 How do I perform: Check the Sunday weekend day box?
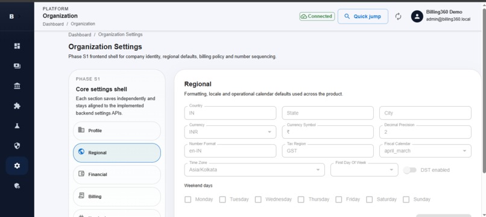click(x=406, y=200)
